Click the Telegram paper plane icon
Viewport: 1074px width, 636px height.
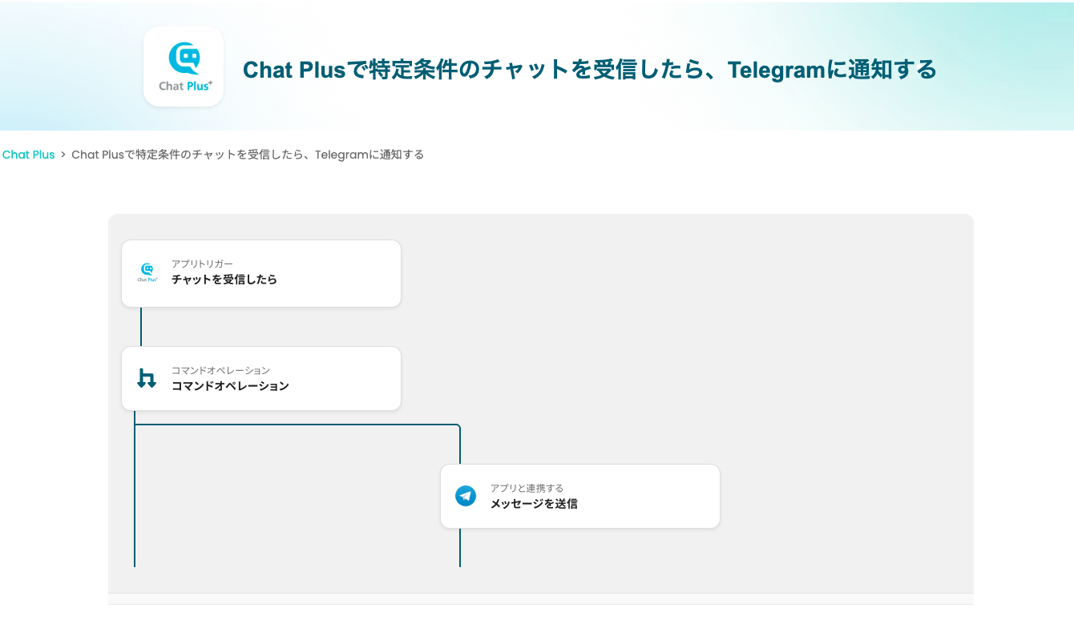(466, 496)
